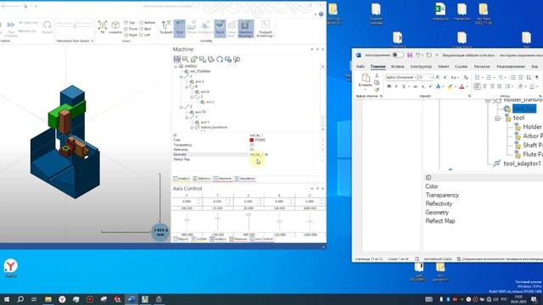
Task: Select Back view button
Action: click(145, 29)
